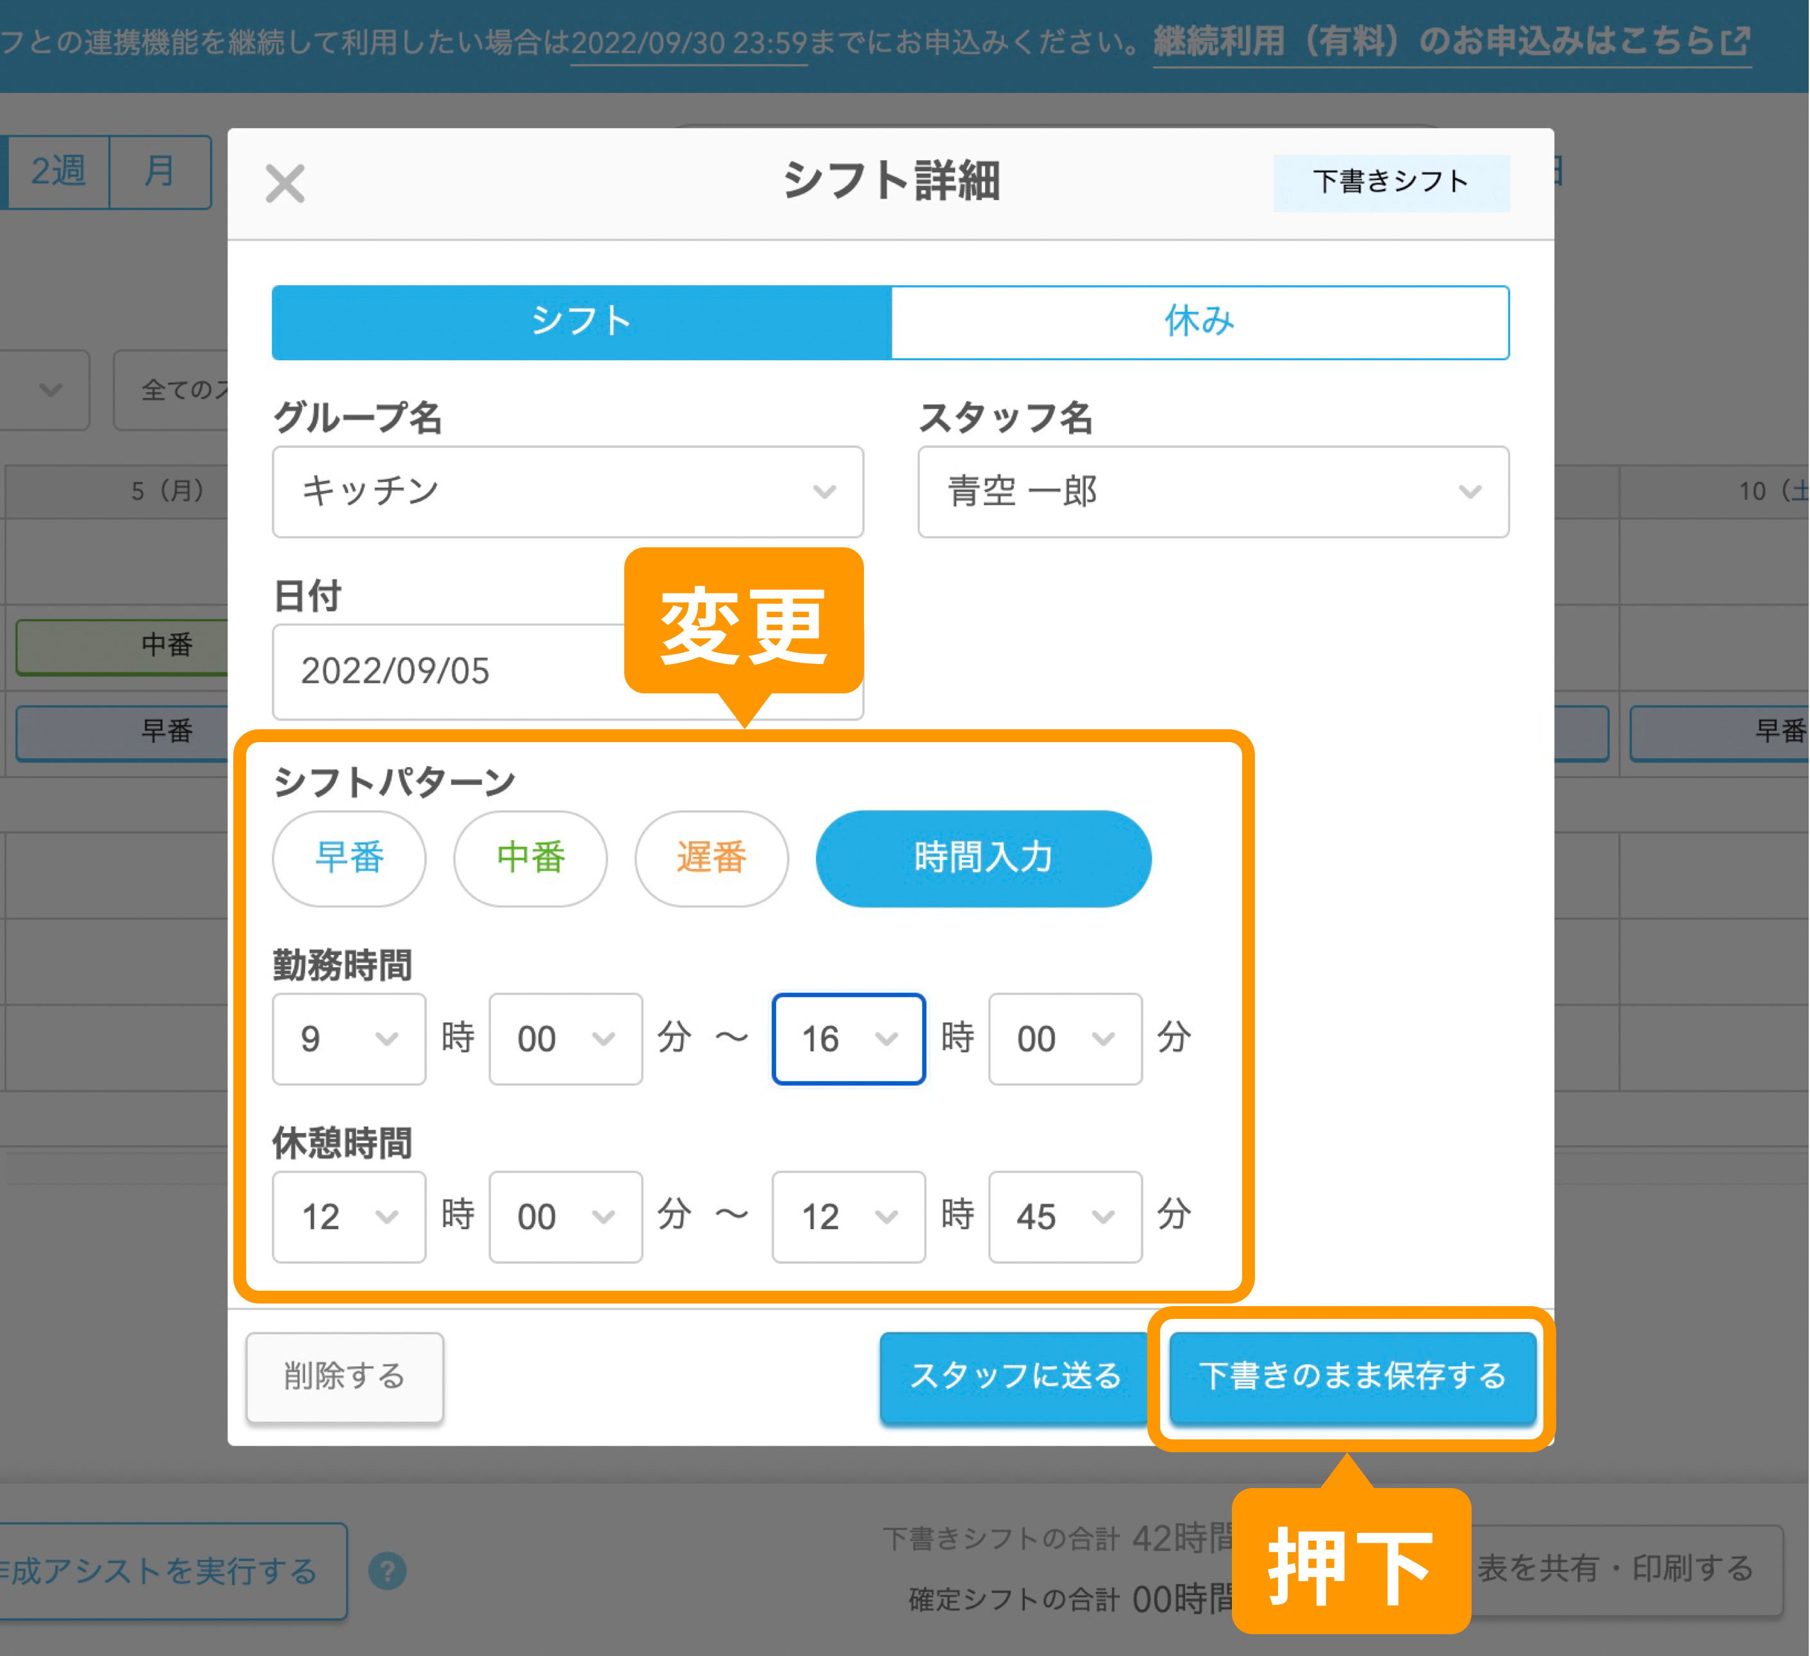Click the help question mark icon

pos(388,1571)
